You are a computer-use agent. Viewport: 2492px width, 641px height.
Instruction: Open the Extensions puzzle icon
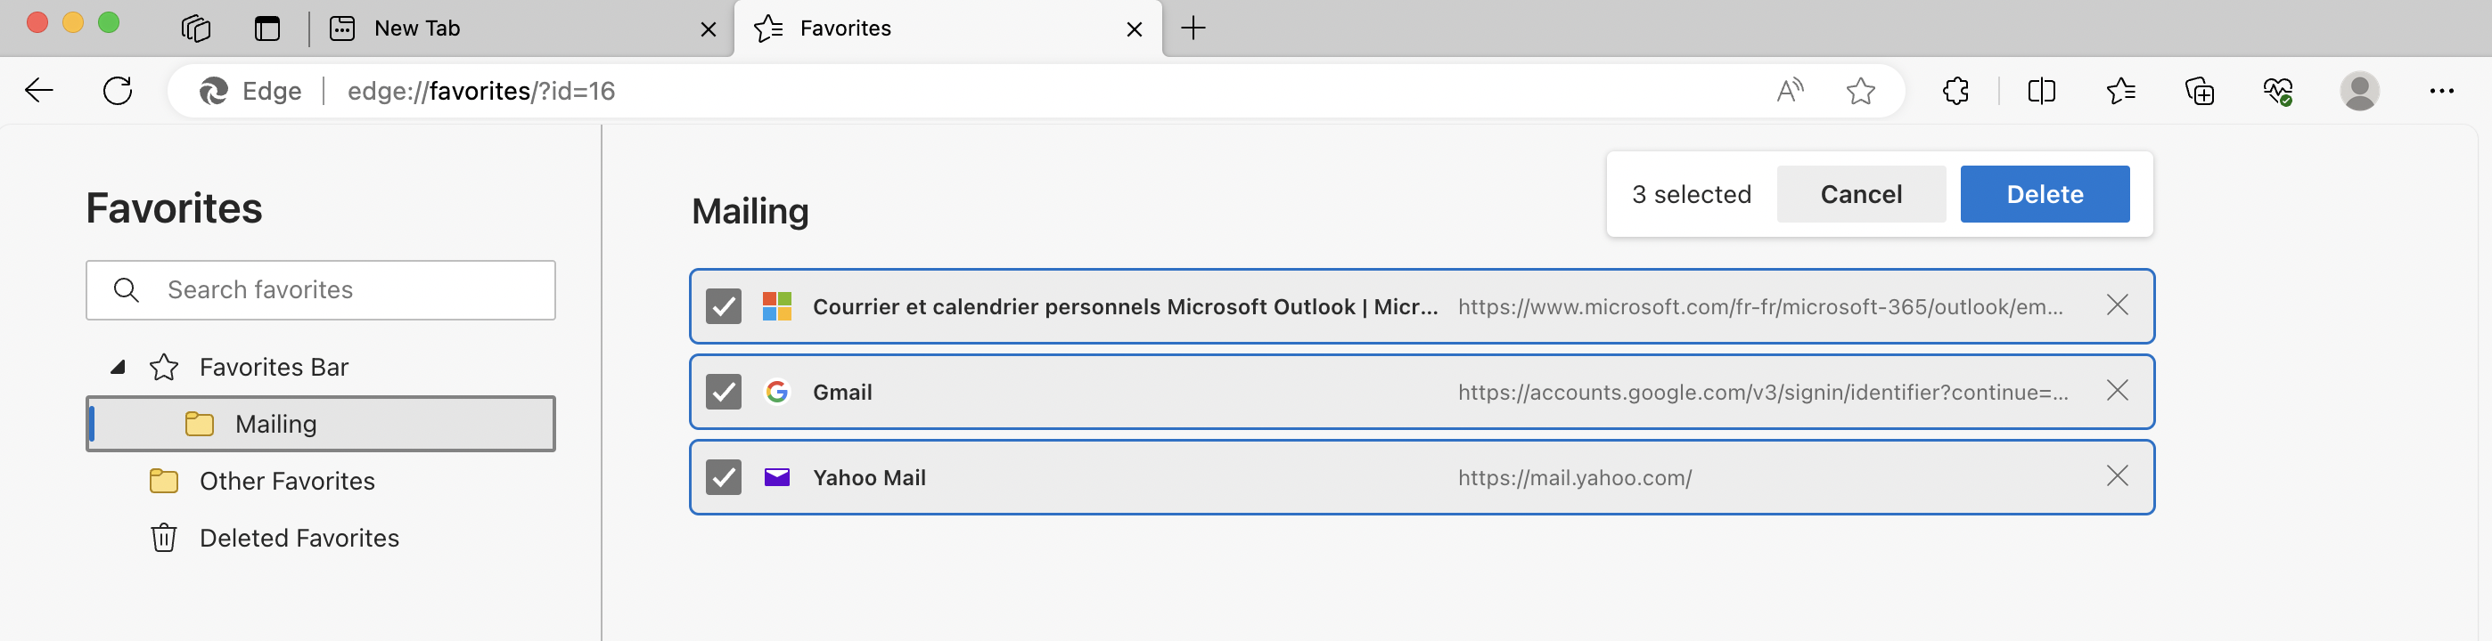click(1956, 91)
